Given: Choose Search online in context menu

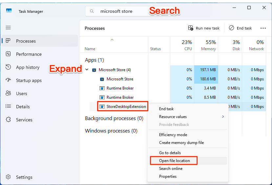Looking at the screenshot, I should pos(188,169).
